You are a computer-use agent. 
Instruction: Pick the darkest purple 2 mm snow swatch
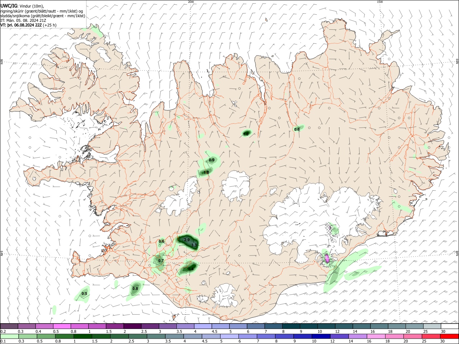tap(133, 326)
